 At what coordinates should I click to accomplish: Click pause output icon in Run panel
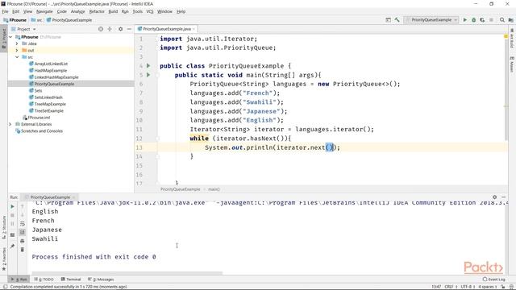tap(13, 224)
